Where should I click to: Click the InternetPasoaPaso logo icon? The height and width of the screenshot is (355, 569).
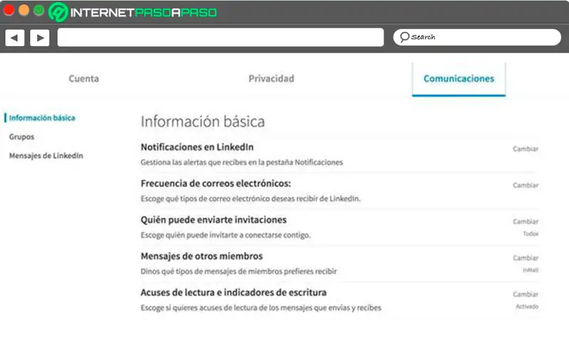(58, 12)
